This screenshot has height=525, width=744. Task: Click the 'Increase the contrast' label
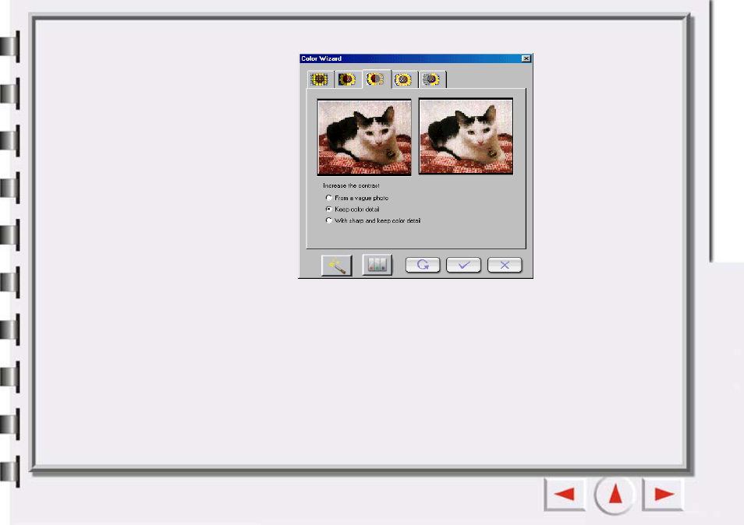351,185
